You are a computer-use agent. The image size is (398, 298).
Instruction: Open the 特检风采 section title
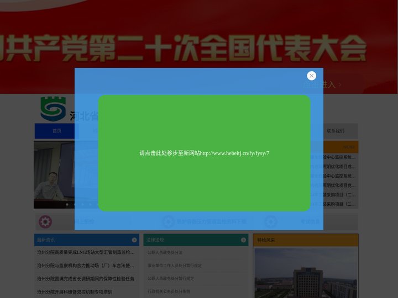pos(266,240)
